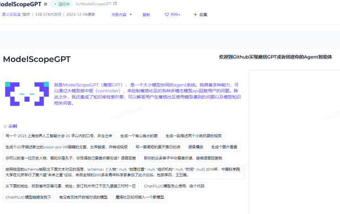Click the list icon beside 示例 heading
Viewport: 340px width, 214px height.
pyautogui.click(x=5, y=126)
